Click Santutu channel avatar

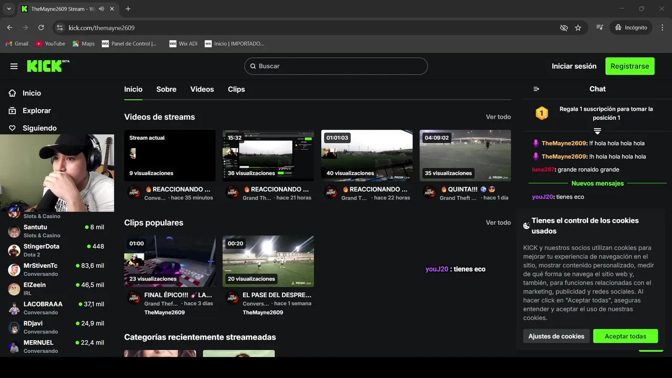(14, 231)
